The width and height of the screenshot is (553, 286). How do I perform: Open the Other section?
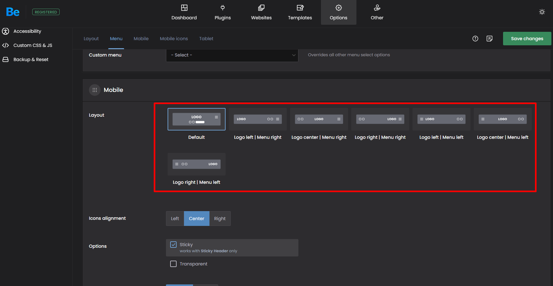click(x=377, y=13)
